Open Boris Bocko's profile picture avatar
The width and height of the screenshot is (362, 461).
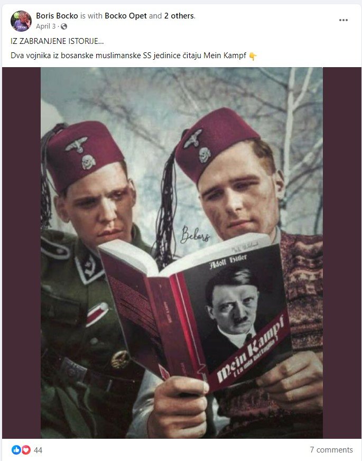21,21
